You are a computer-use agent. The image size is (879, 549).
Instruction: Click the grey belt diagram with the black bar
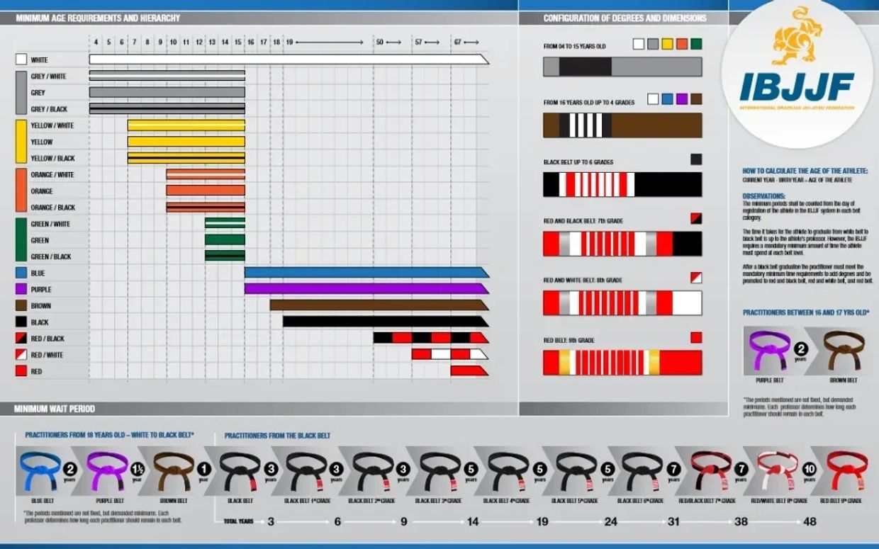click(x=622, y=67)
